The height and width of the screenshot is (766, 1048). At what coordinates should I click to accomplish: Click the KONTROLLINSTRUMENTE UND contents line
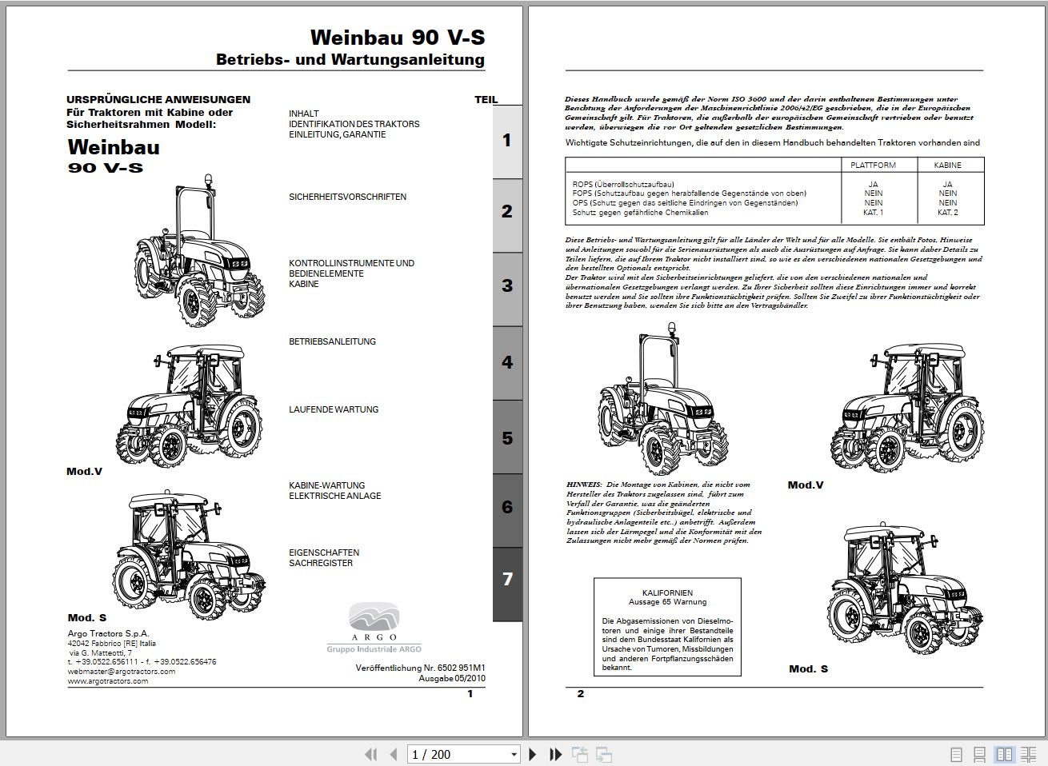click(x=351, y=263)
